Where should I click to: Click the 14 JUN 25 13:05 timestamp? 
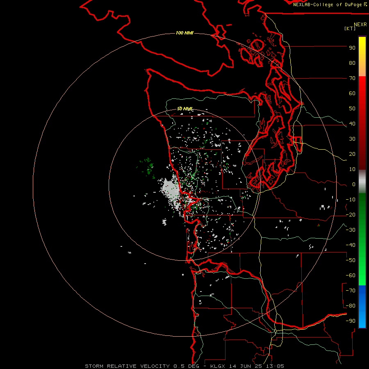point(257,366)
